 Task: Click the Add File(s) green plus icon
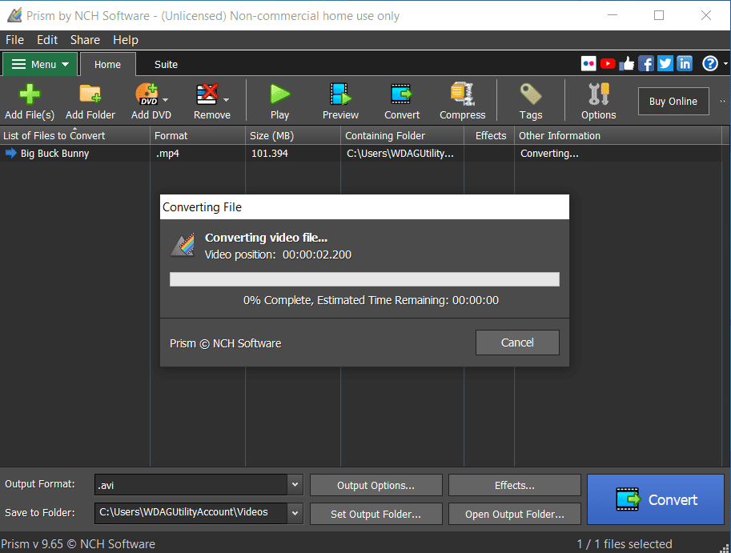(30, 94)
